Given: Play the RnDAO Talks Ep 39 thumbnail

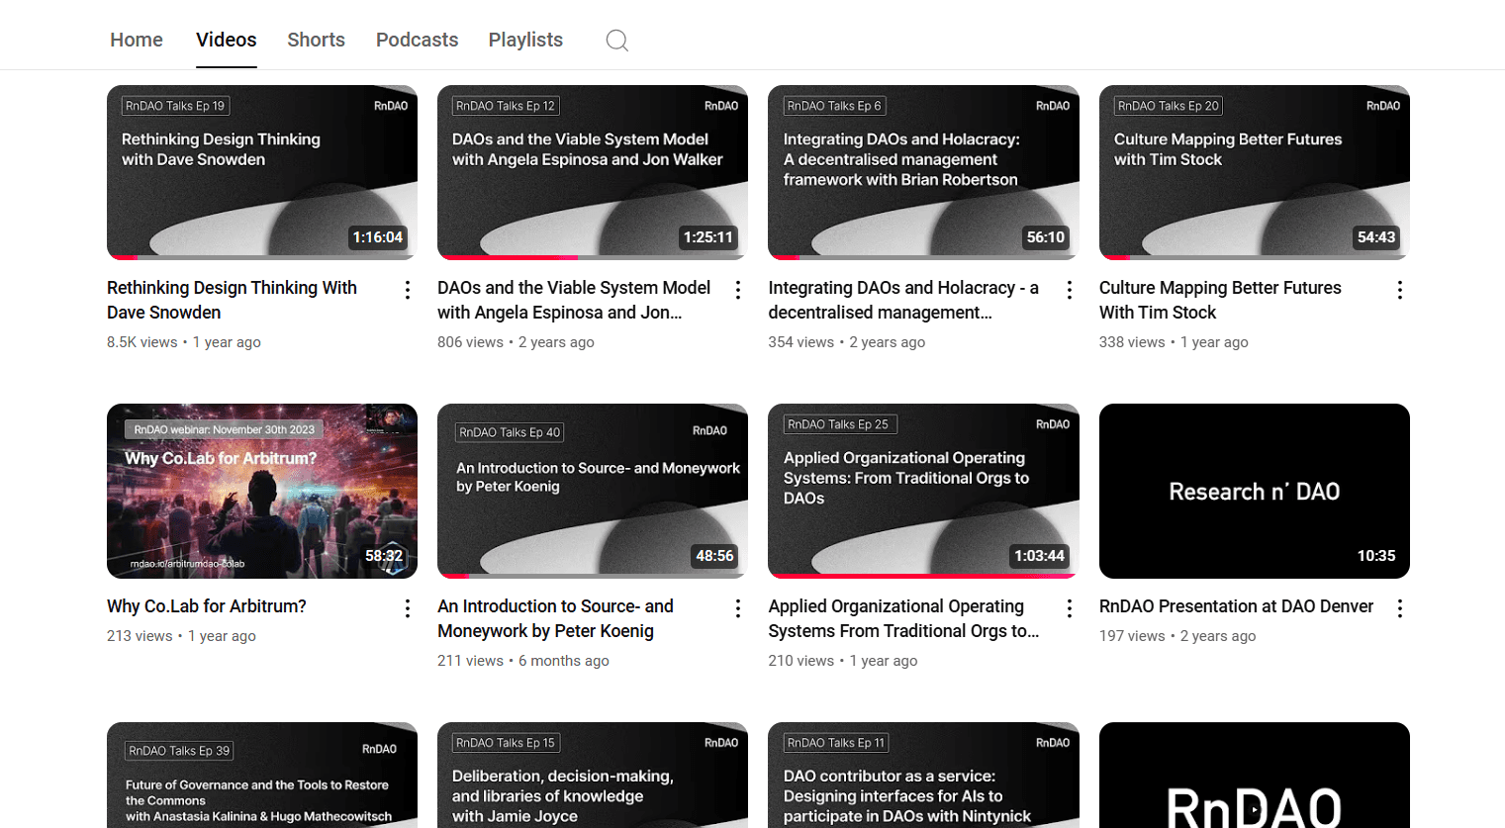Looking at the screenshot, I should [x=262, y=776].
